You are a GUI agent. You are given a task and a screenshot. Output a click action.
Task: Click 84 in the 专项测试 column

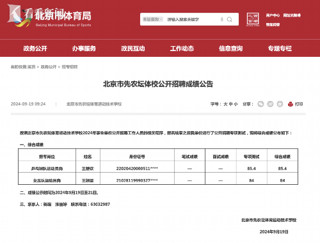pos(252,180)
